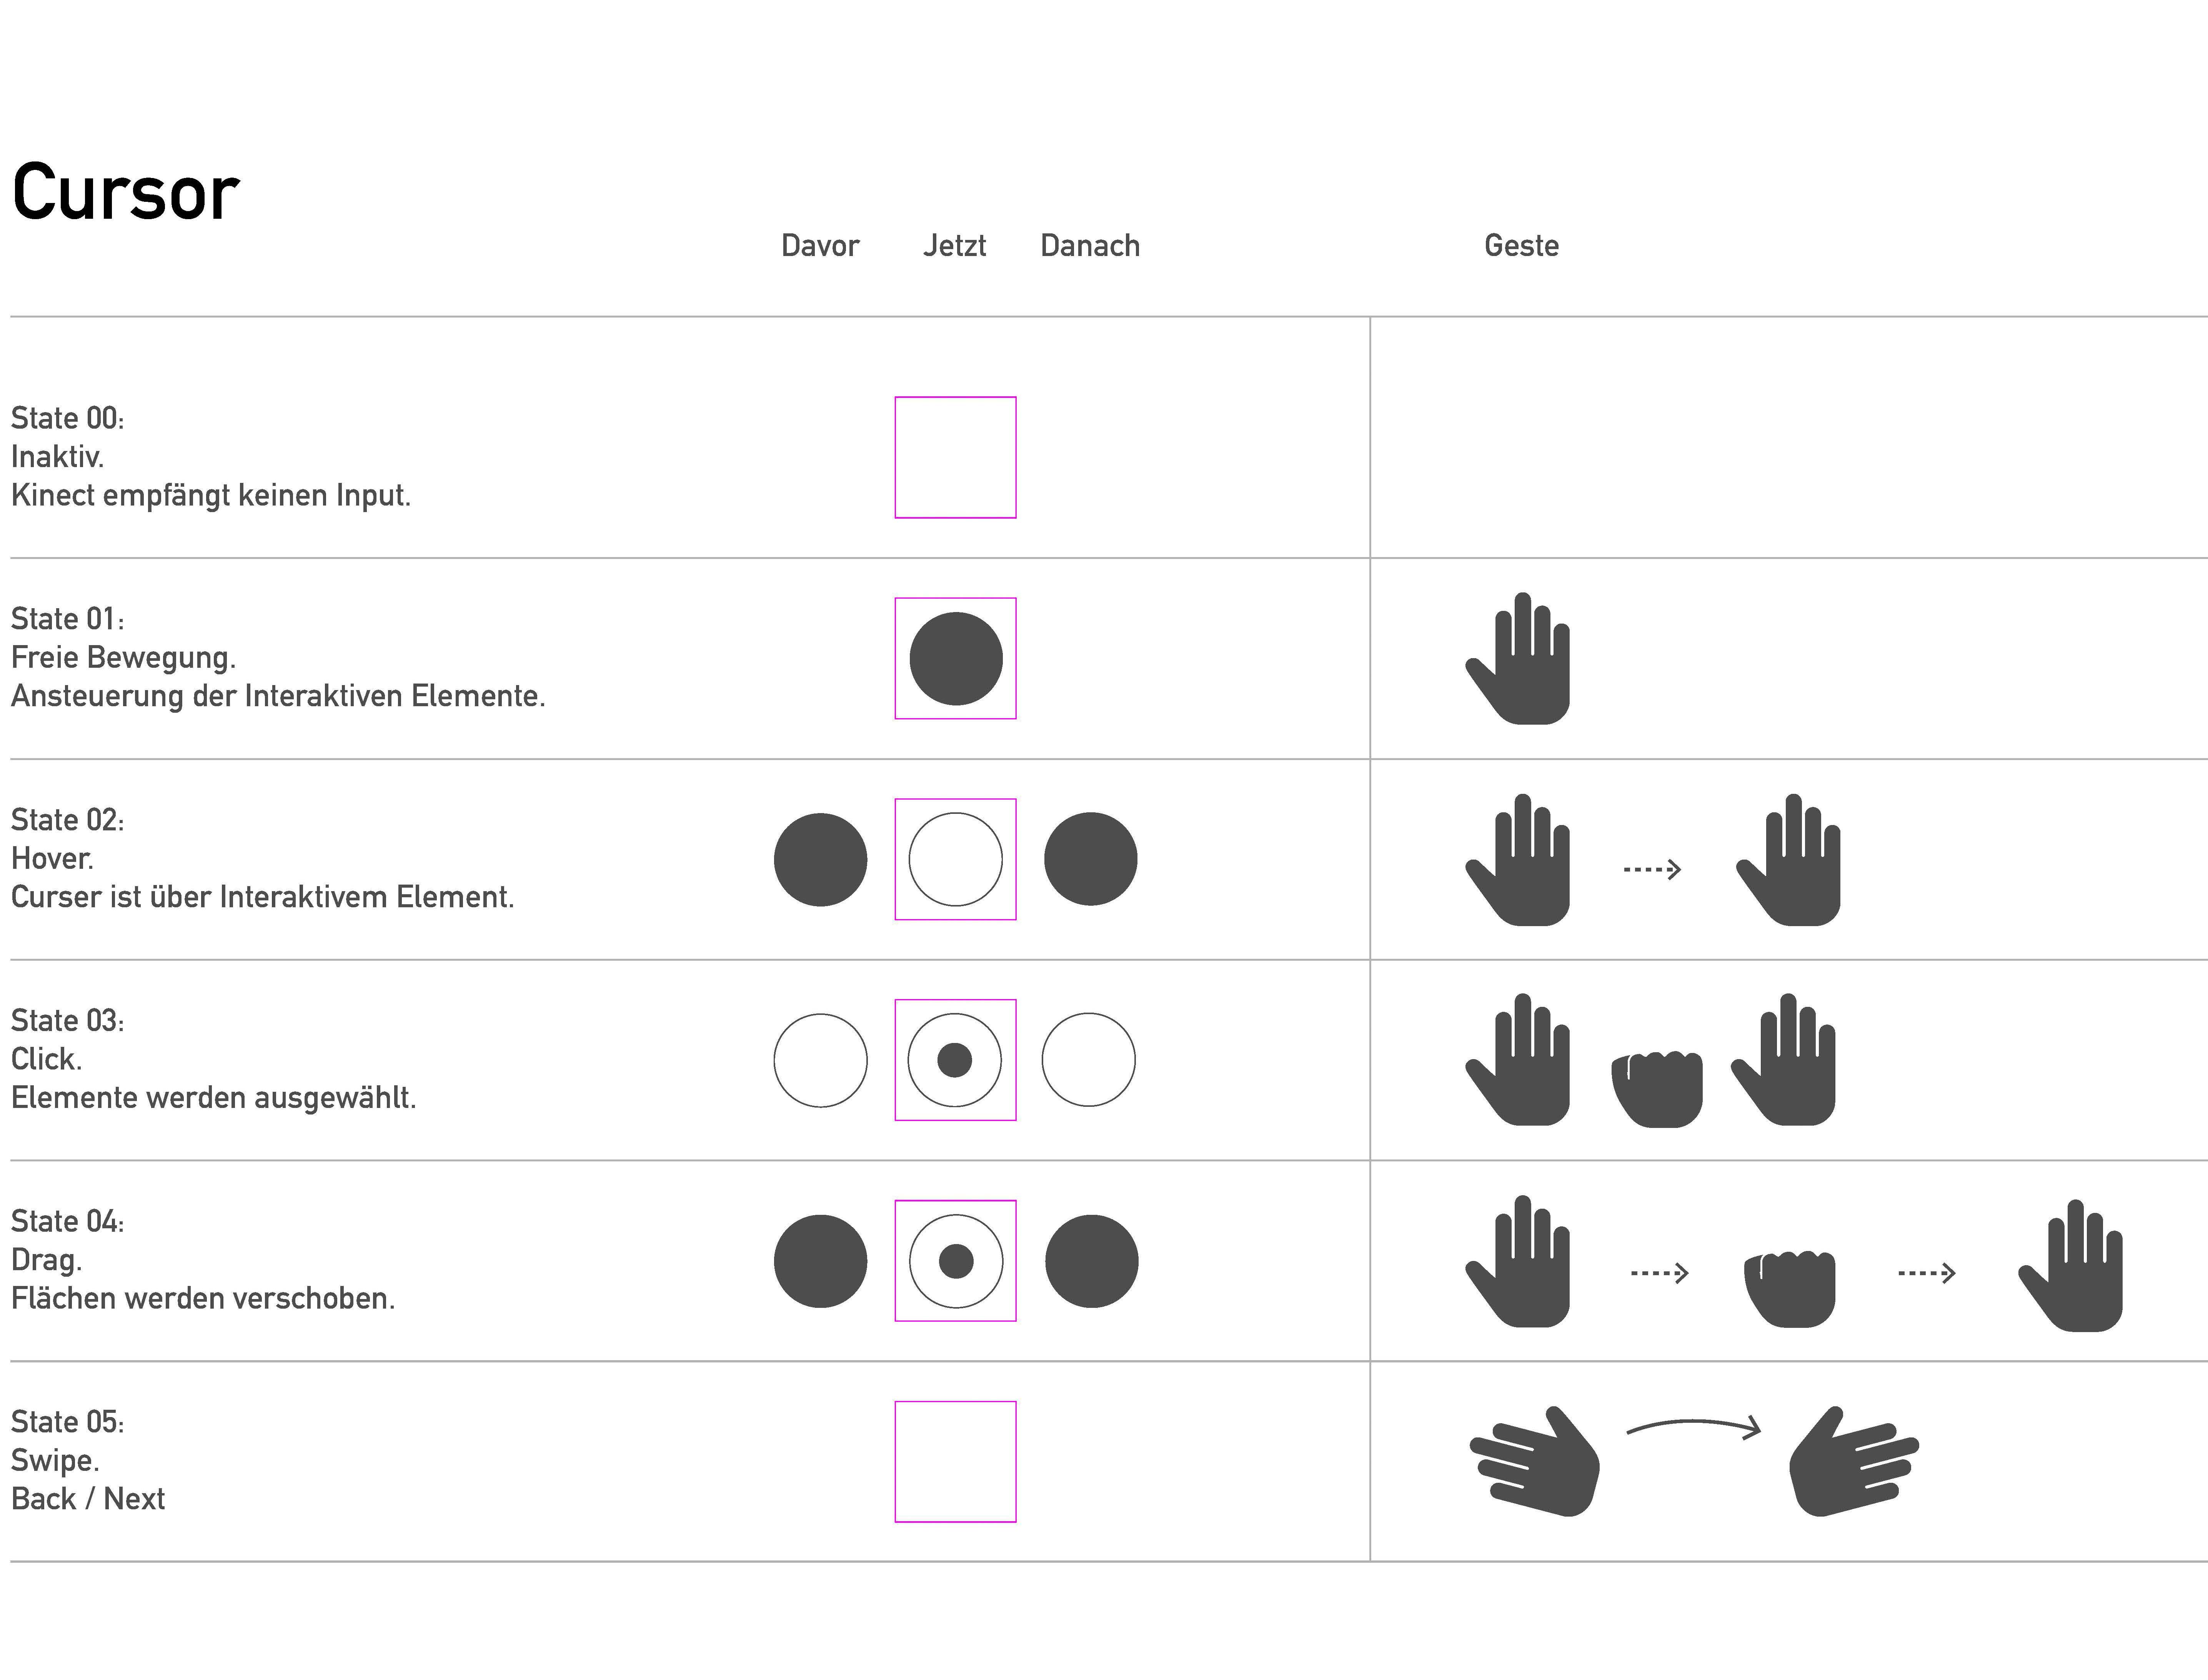The height and width of the screenshot is (1680, 2208).
Task: Click the dotted circle cursor in State 03 Jetzt
Action: pos(955,1060)
